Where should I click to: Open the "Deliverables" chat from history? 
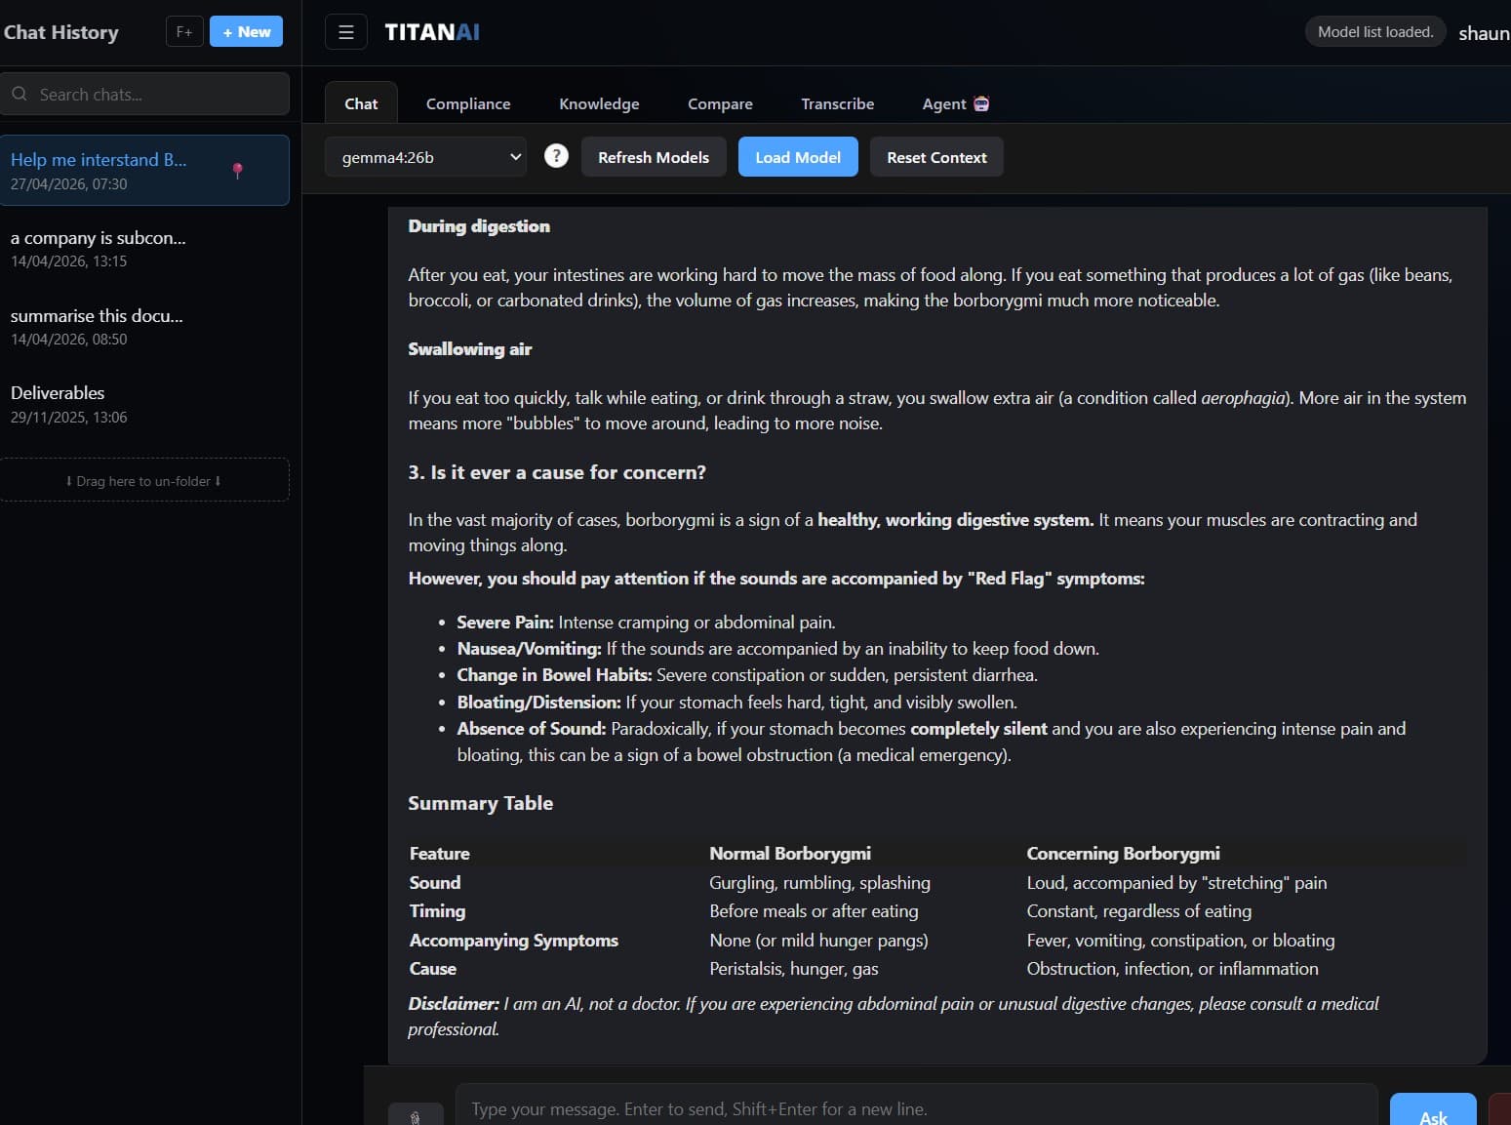point(58,392)
